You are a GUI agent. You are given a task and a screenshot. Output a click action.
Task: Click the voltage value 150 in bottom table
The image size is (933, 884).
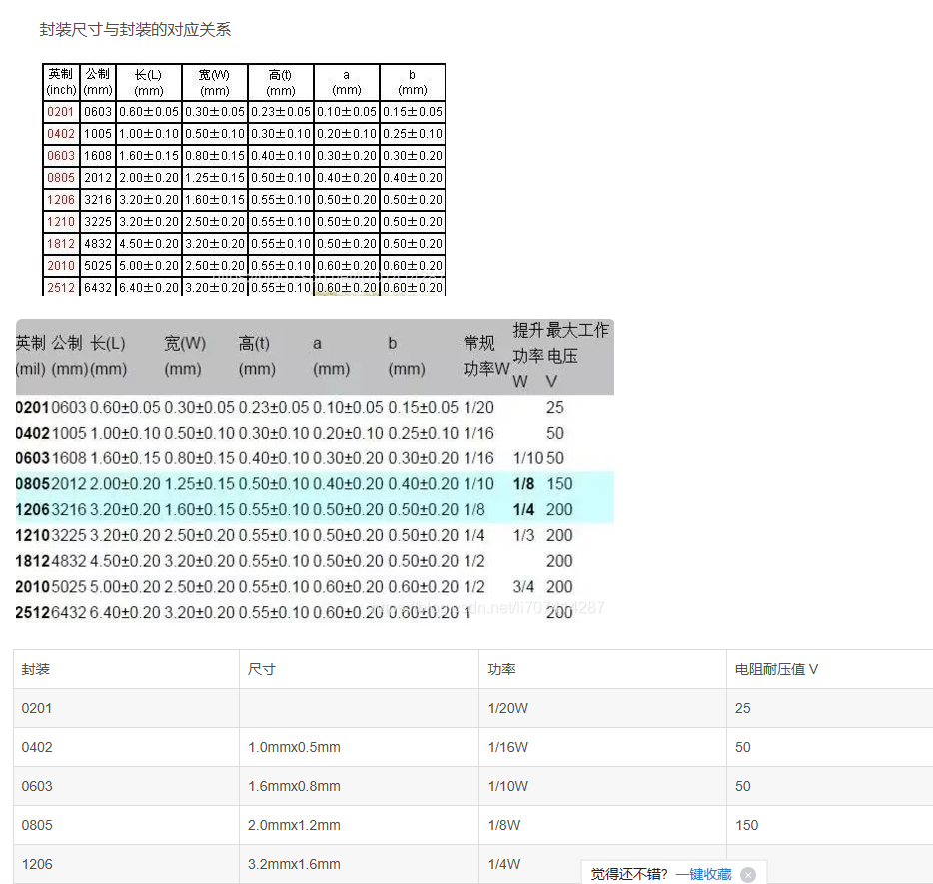pyautogui.click(x=747, y=825)
